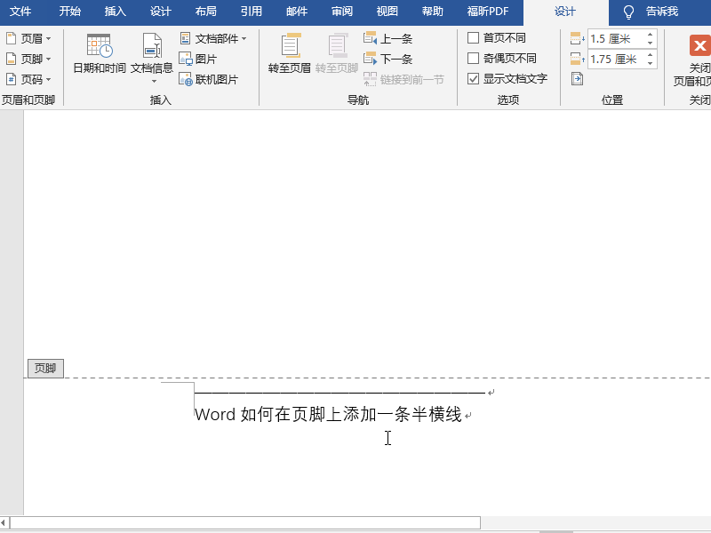This screenshot has height=533, width=711.
Task: Click the Picture (图片) insert icon
Action: pyautogui.click(x=186, y=59)
